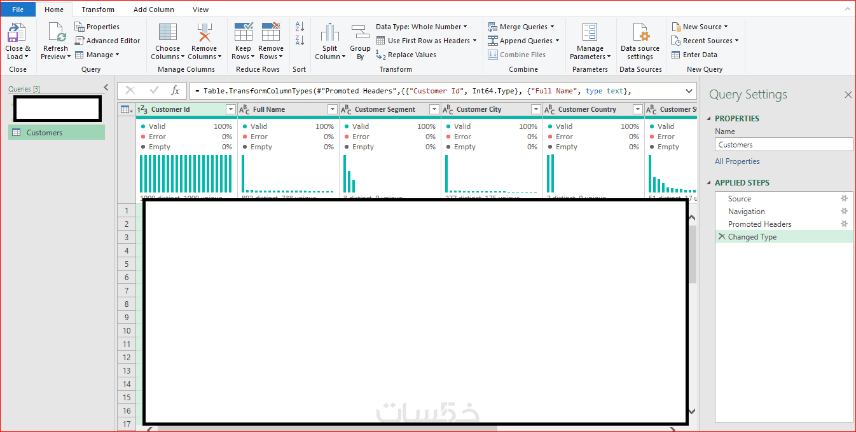Image resolution: width=856 pixels, height=432 pixels.
Task: Collapse the APPLIED STEPS section
Action: 709,183
